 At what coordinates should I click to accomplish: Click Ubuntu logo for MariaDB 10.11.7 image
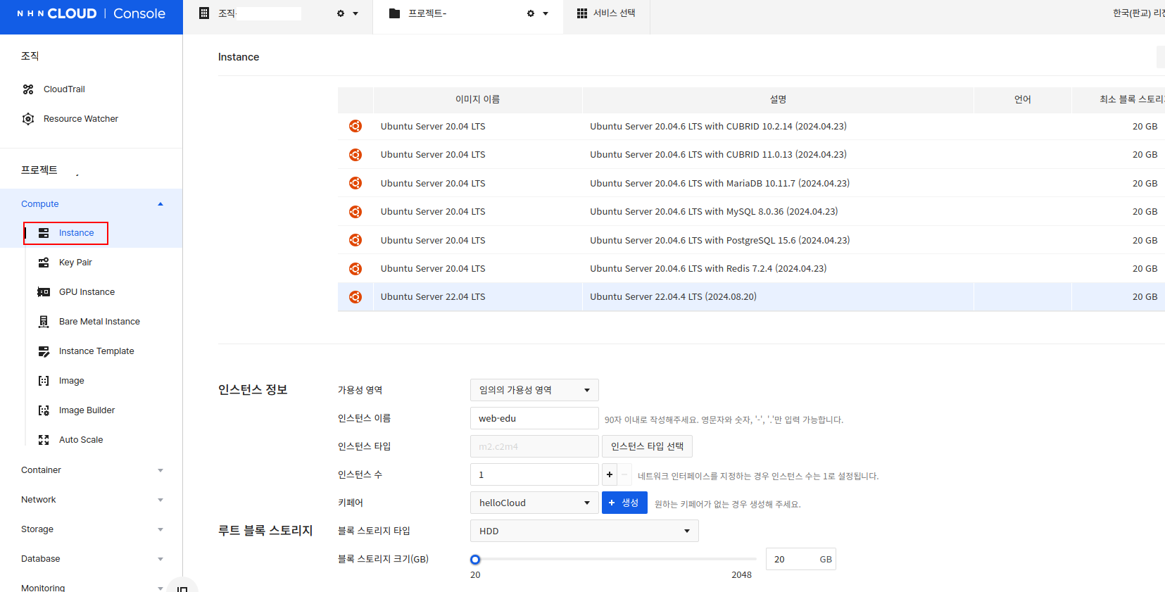[355, 183]
